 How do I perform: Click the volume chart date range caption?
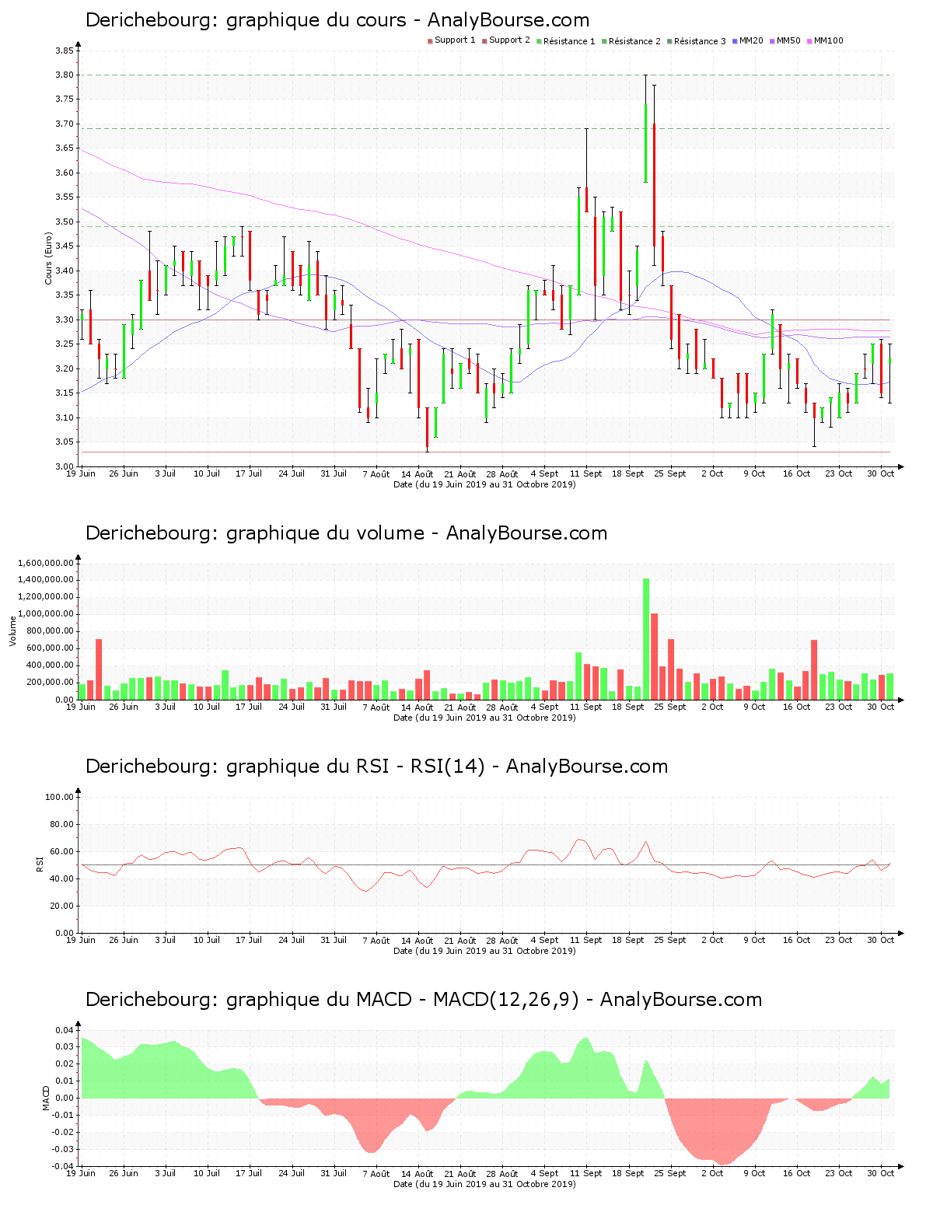pyautogui.click(x=484, y=718)
